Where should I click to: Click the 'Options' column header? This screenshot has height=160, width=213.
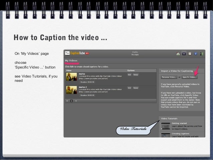[x=131, y=70]
